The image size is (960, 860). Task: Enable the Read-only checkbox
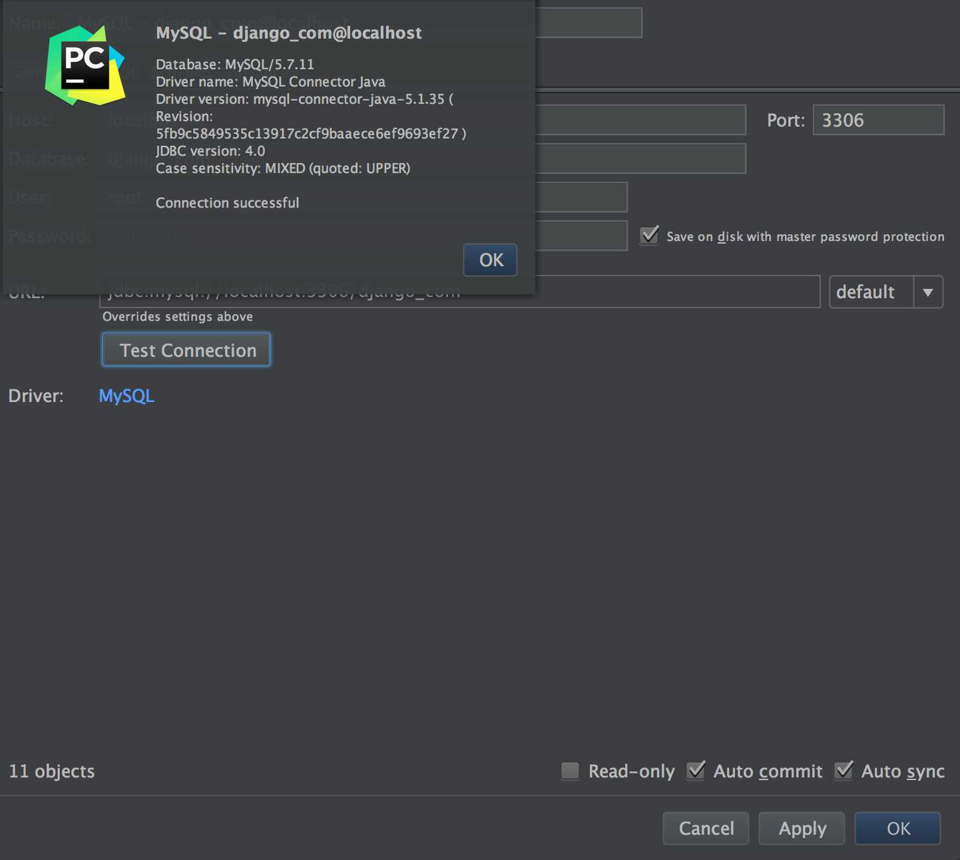[x=570, y=771]
